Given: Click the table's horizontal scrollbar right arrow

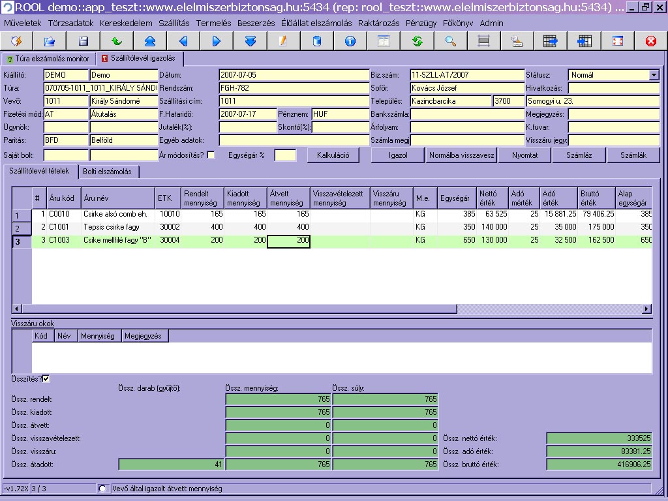Looking at the screenshot, I should click(x=646, y=309).
